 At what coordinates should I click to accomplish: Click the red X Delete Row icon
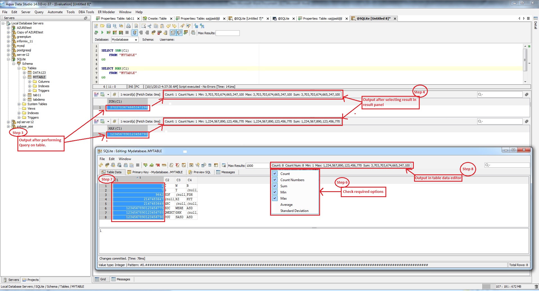coord(158,165)
